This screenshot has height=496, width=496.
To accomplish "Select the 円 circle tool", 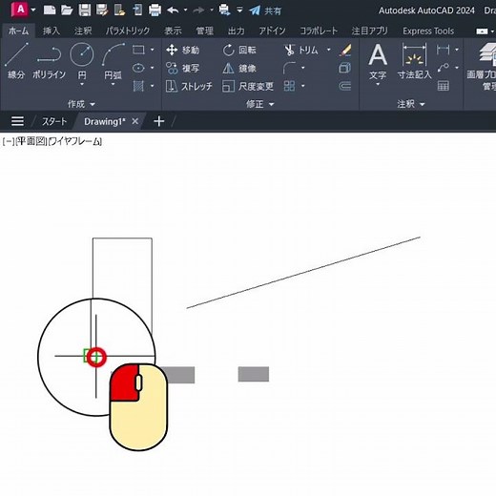I will (82, 61).
